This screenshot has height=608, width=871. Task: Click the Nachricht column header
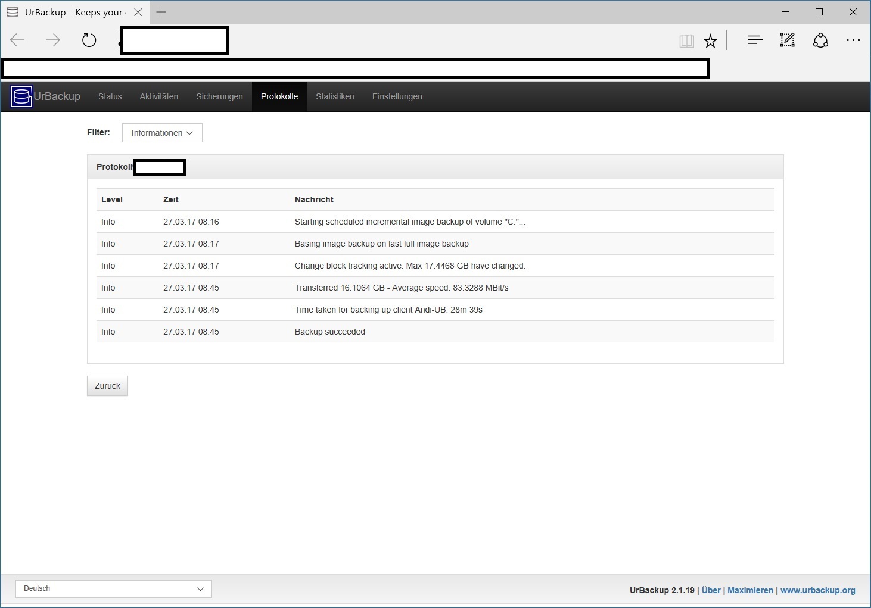[x=314, y=199]
